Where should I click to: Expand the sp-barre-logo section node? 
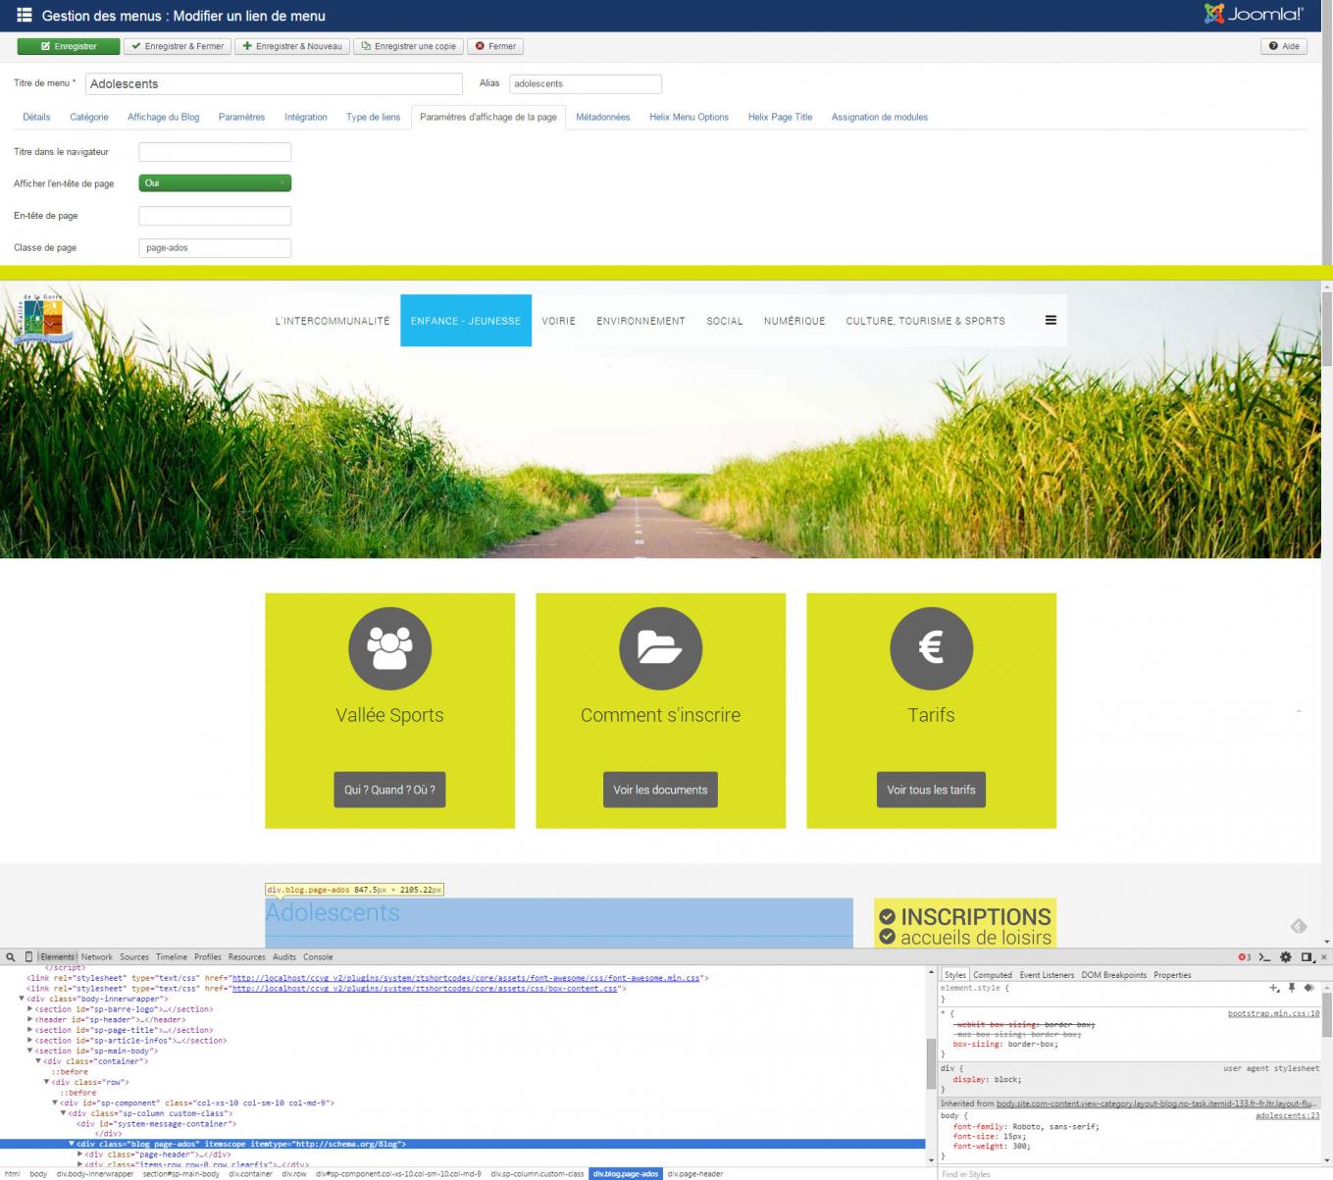[x=29, y=1009]
